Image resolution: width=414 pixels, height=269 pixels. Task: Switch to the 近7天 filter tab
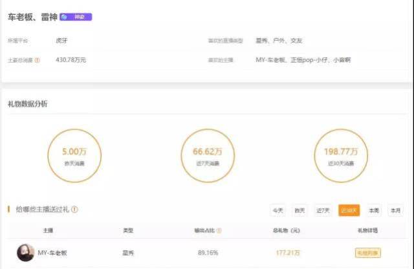(323, 210)
